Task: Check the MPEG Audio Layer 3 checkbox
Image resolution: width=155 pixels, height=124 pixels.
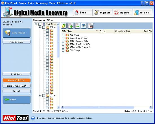Action: [x=63, y=47]
